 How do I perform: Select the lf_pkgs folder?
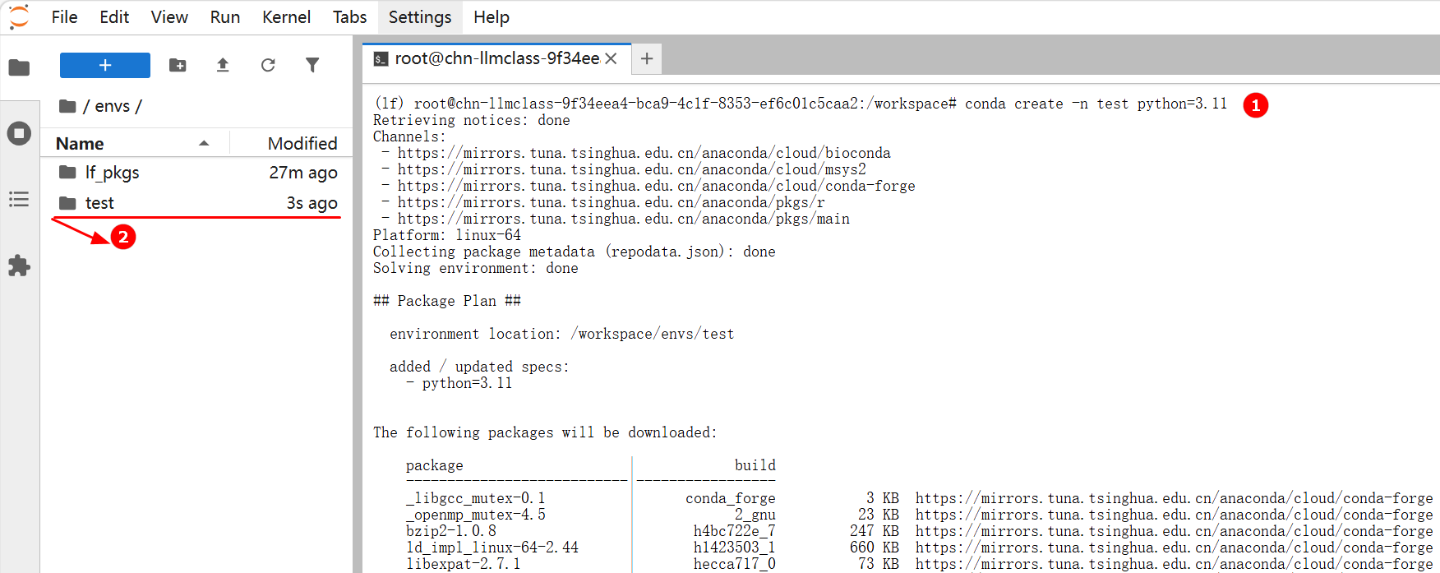click(112, 173)
